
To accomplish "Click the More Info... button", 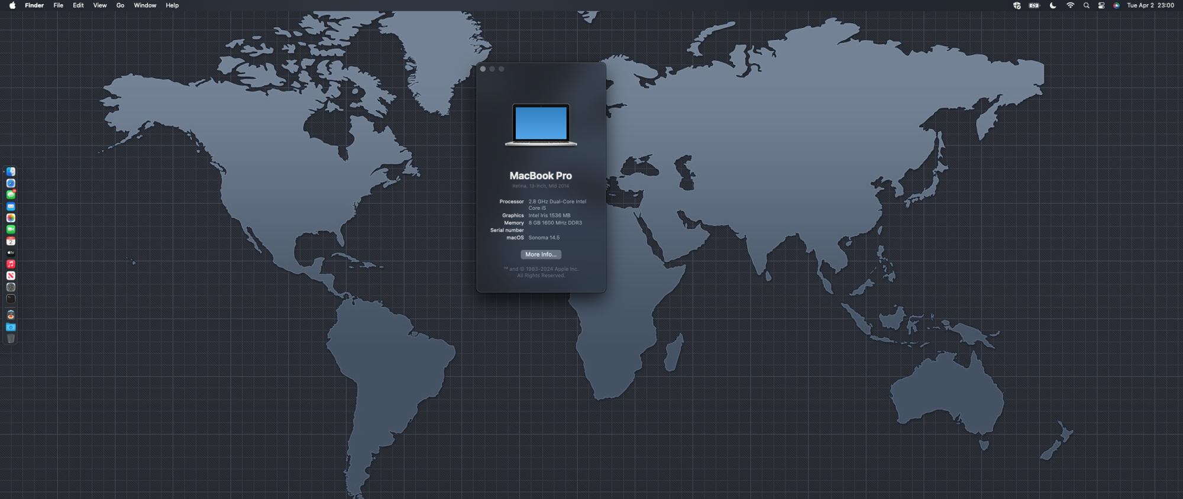I will click(x=541, y=254).
